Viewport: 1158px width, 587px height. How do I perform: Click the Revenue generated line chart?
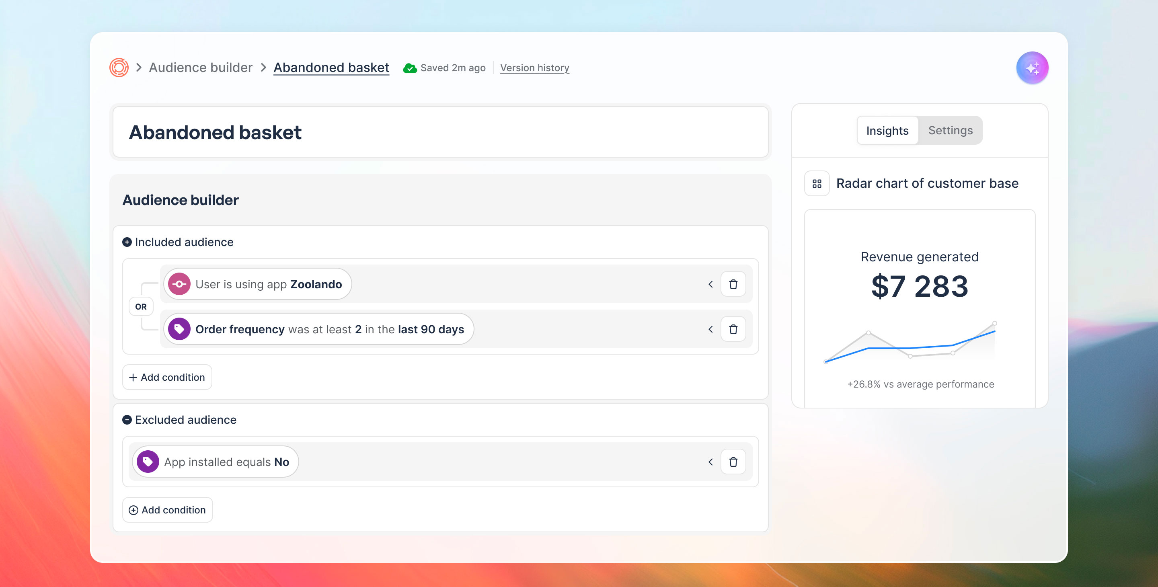coord(910,343)
